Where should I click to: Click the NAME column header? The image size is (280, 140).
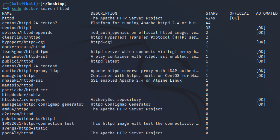[7, 13]
